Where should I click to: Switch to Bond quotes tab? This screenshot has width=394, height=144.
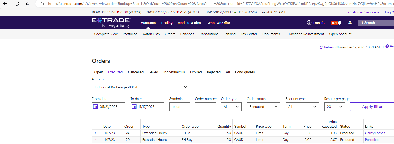(x=245, y=72)
